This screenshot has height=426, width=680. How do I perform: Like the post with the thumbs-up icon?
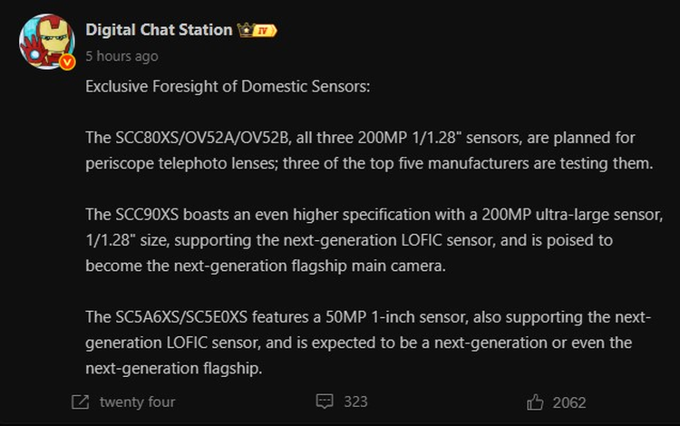coord(535,402)
